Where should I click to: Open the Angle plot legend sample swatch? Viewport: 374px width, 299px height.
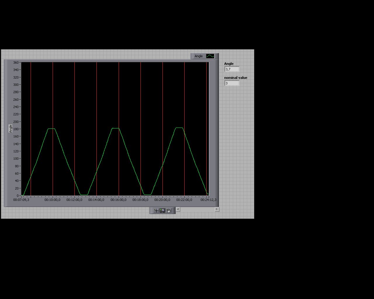click(210, 56)
